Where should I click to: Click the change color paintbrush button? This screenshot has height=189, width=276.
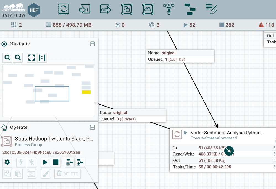click(45, 174)
